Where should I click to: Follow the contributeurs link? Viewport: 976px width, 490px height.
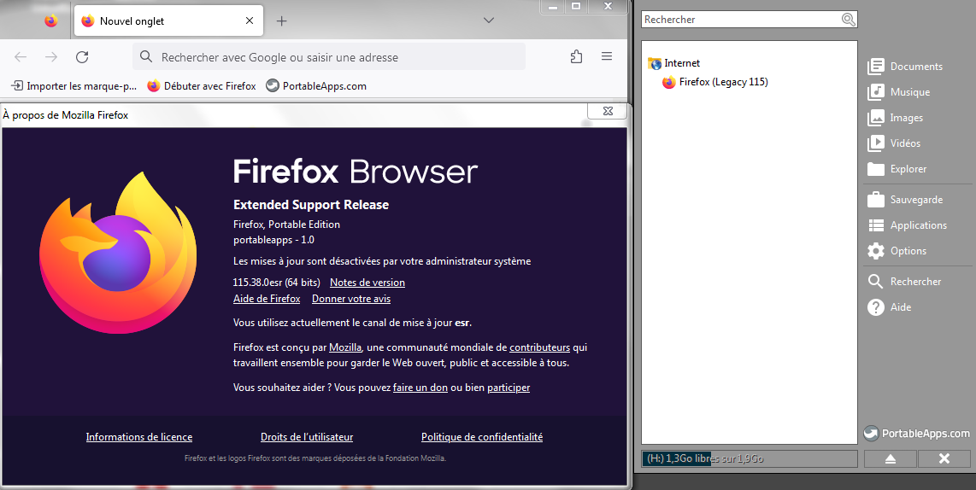coord(539,347)
